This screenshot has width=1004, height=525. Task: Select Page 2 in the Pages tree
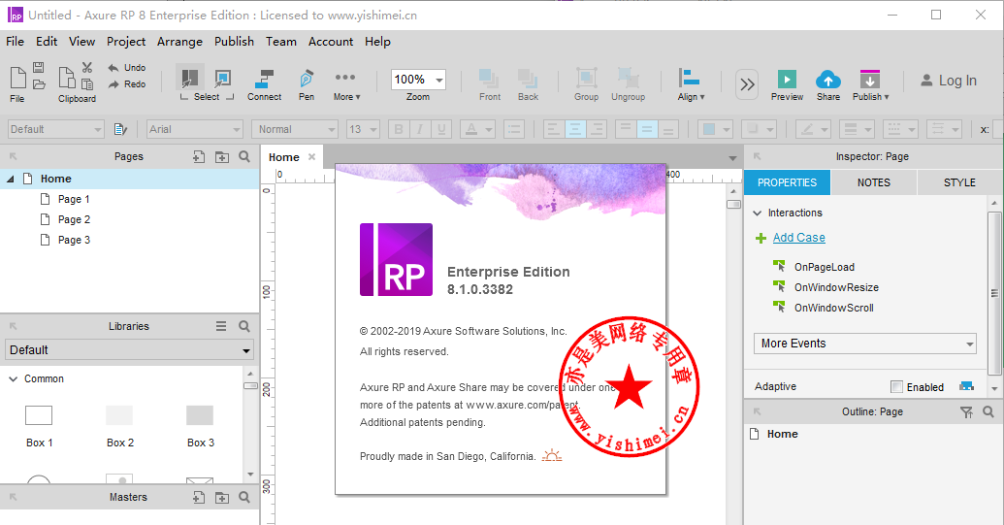74,219
